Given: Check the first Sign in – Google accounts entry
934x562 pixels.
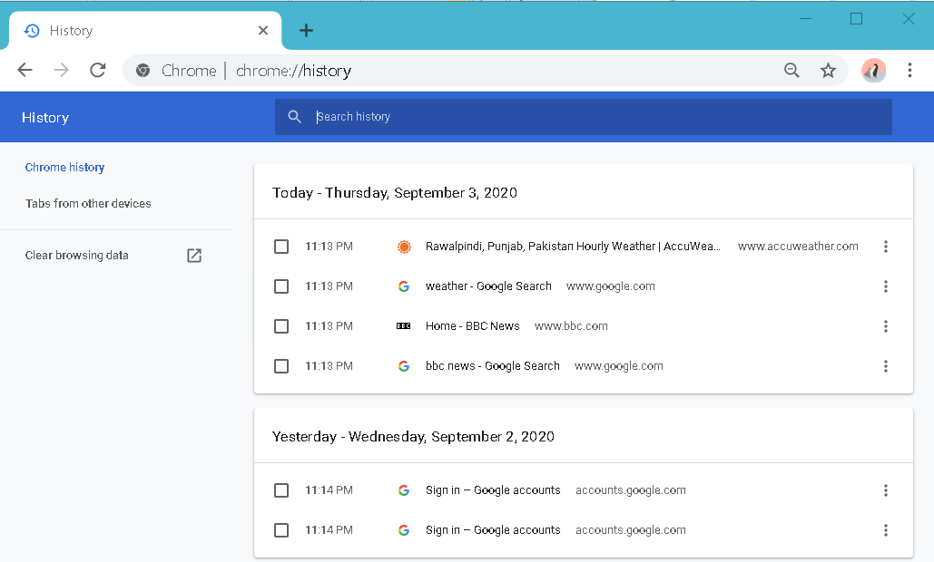Looking at the screenshot, I should coord(281,490).
